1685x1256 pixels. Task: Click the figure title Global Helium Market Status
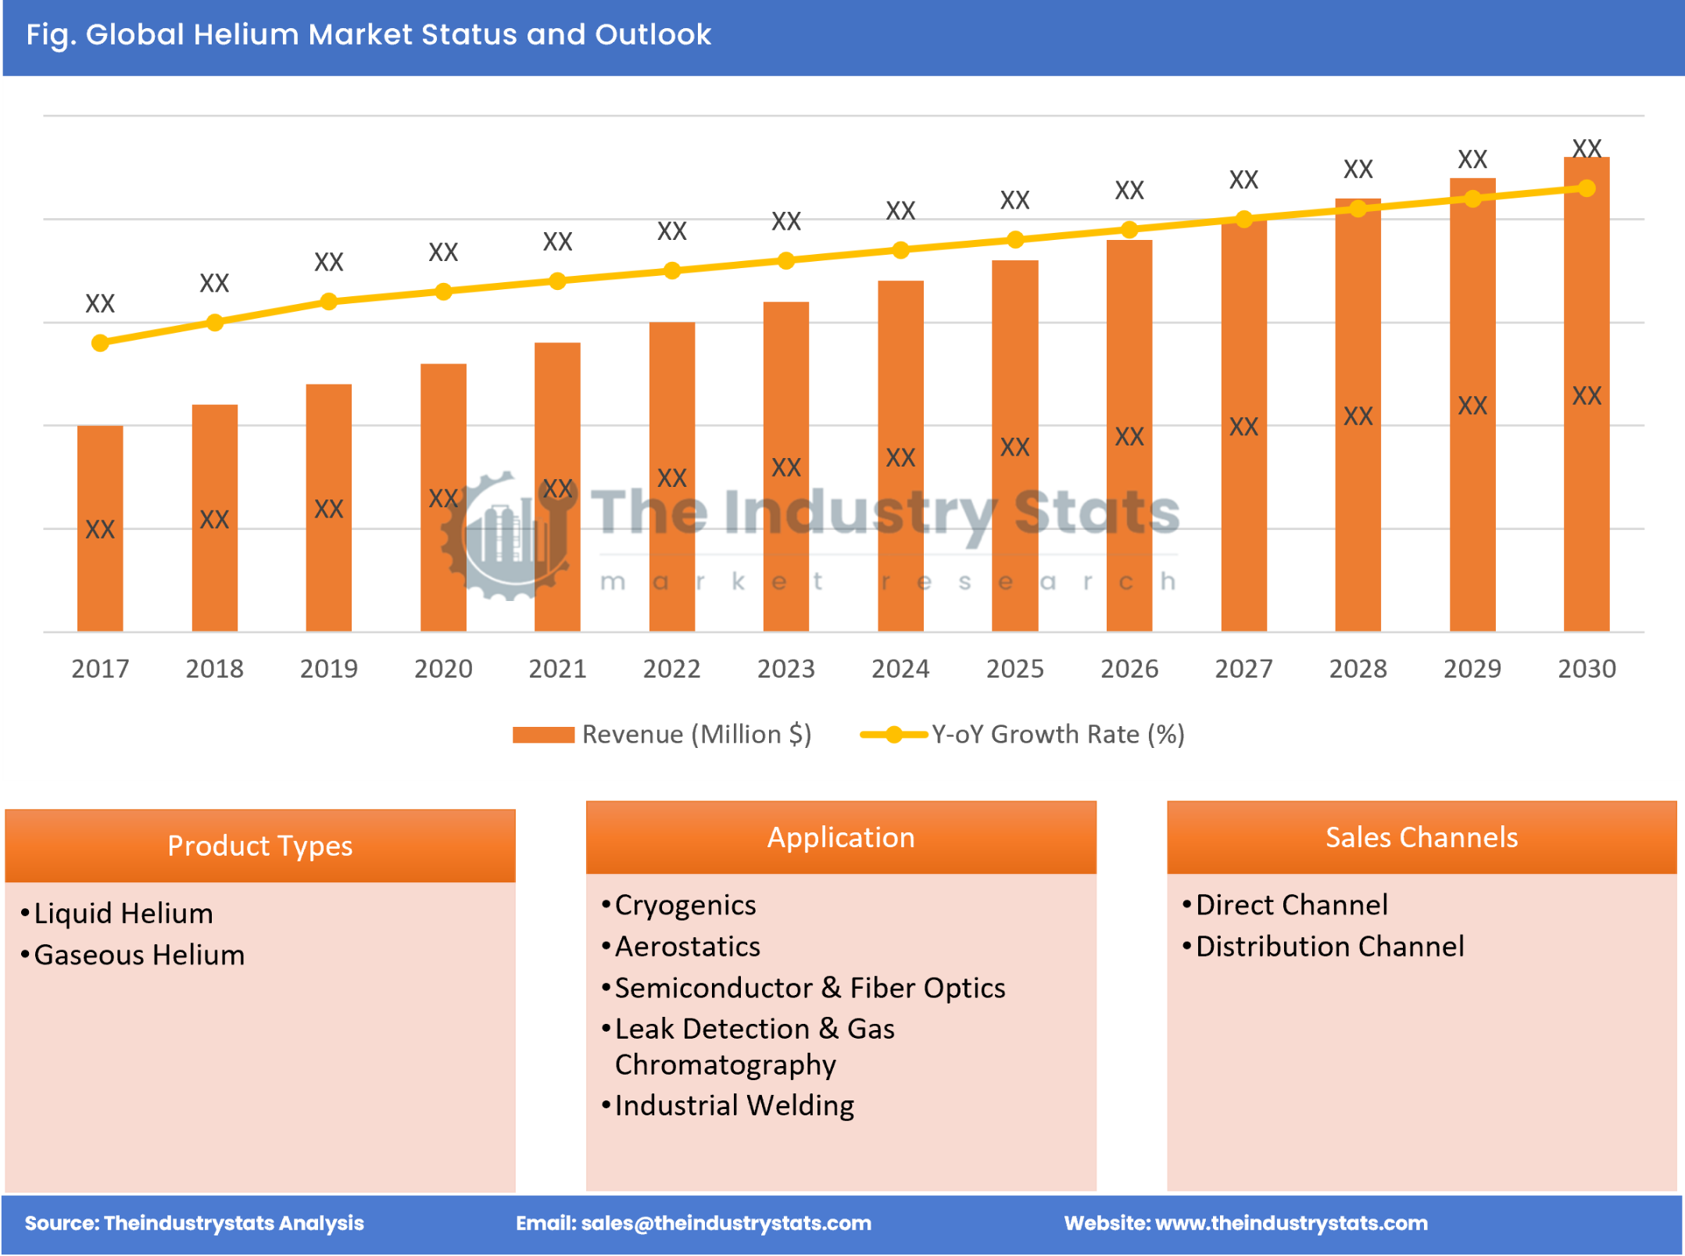click(367, 34)
